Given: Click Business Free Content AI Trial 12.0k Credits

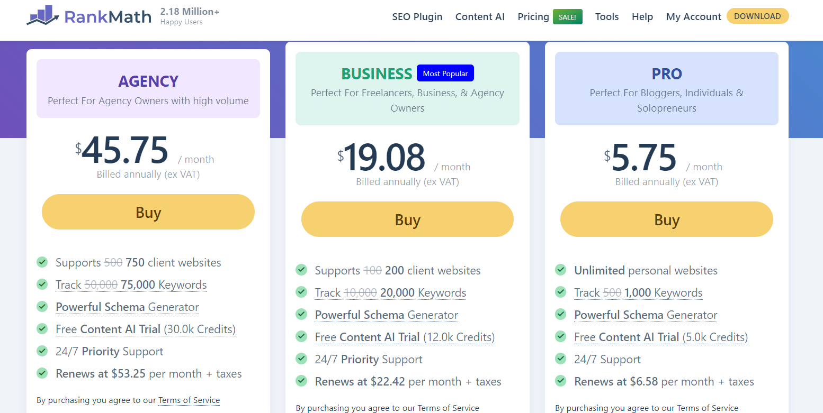Looking at the screenshot, I should [405, 337].
